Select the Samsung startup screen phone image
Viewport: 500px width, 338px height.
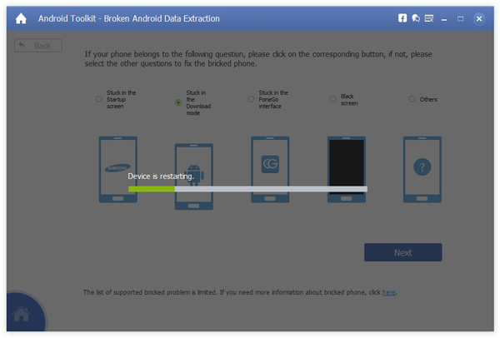116,170
